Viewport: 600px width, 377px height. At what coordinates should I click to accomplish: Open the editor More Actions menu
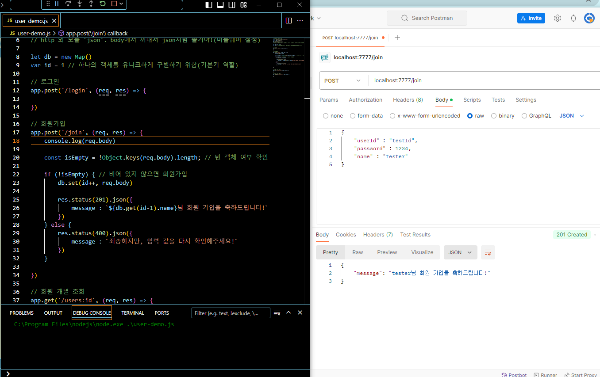pos(300,20)
